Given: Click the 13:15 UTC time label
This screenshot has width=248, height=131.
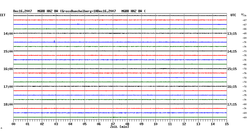Looking at the screenshot, I should pyautogui.click(x=232, y=34).
